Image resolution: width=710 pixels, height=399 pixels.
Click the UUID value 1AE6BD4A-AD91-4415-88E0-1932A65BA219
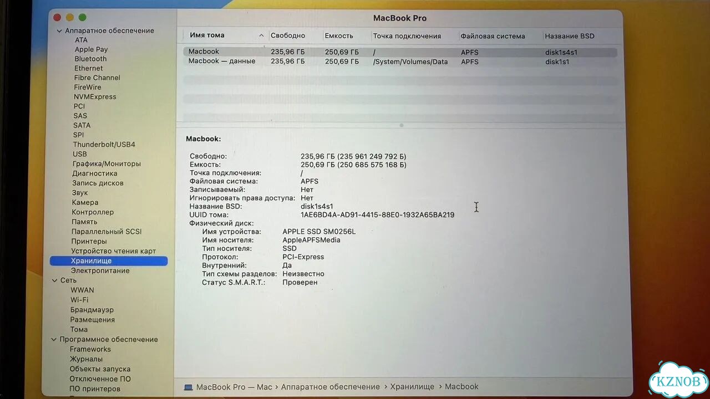377,215
